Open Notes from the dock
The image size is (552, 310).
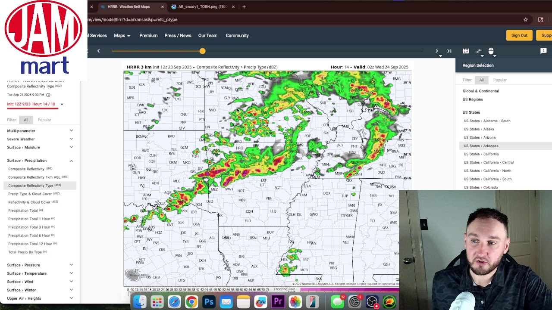tap(243, 302)
